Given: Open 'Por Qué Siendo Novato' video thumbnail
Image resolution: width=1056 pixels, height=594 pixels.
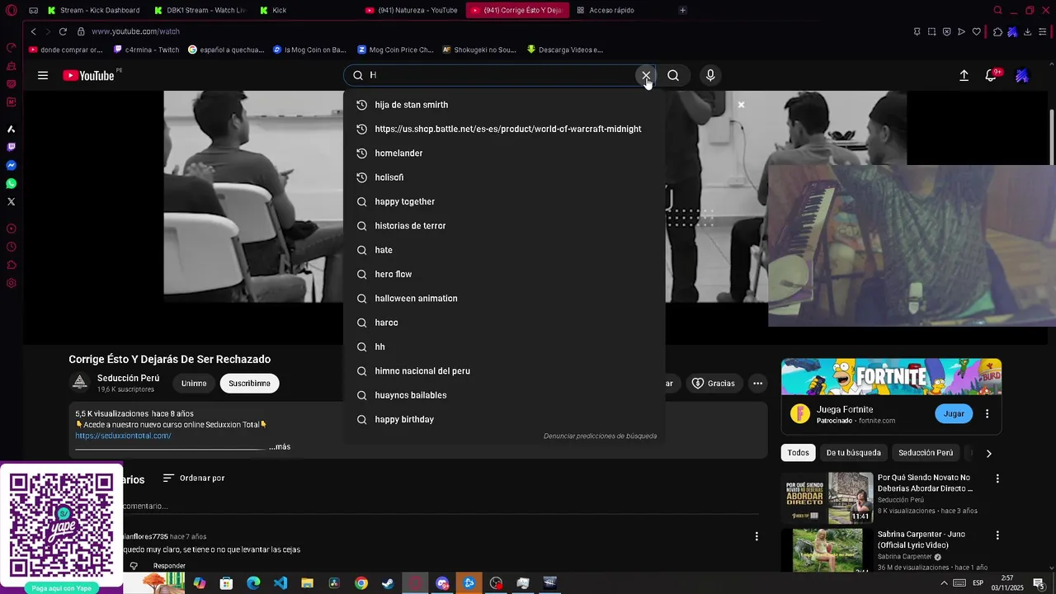Looking at the screenshot, I should pos(827,497).
